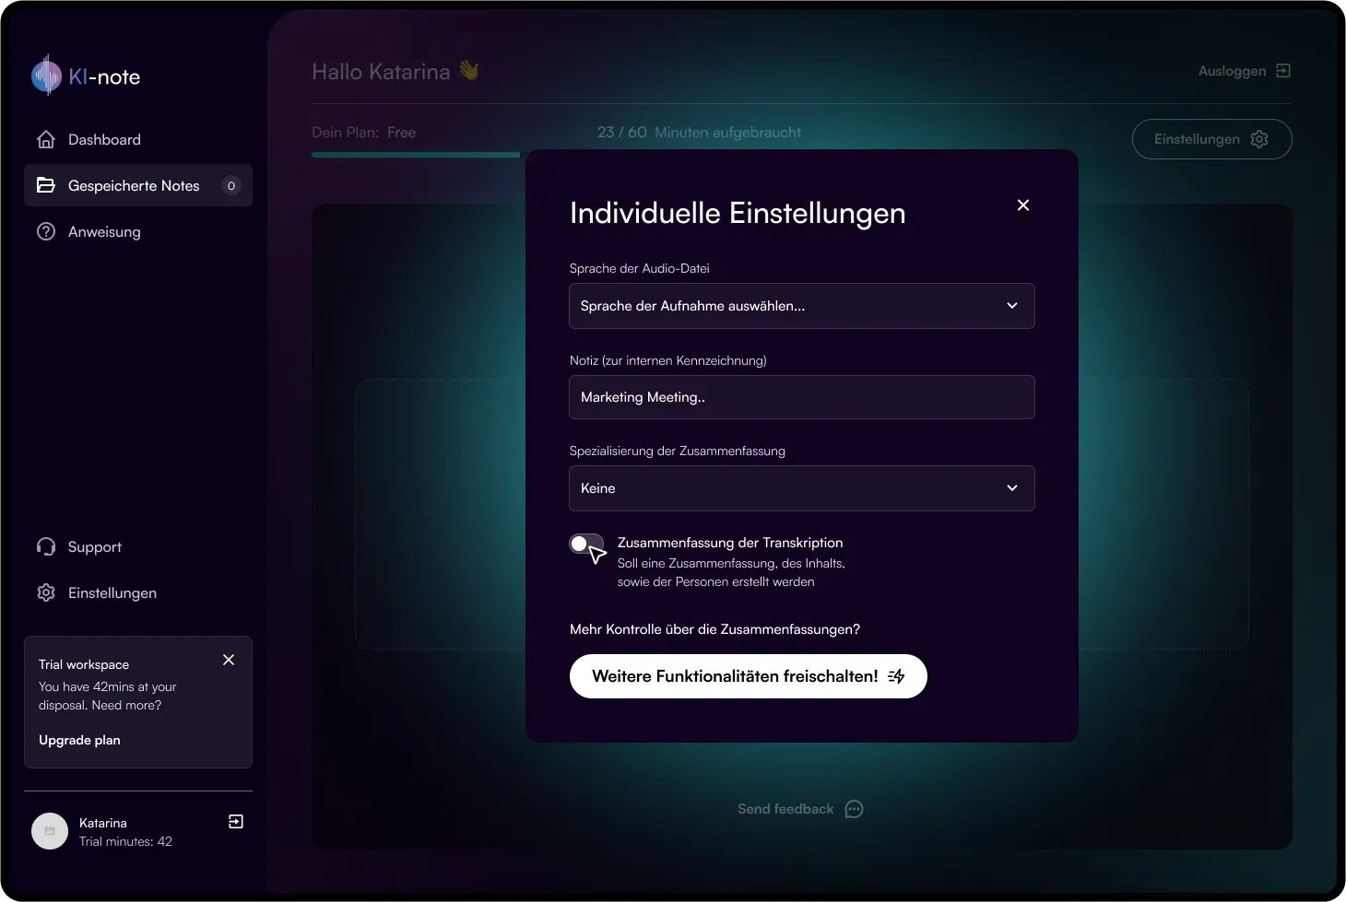This screenshot has width=1346, height=902.
Task: Click the Hallo Katarina greeting text
Action: (396, 71)
